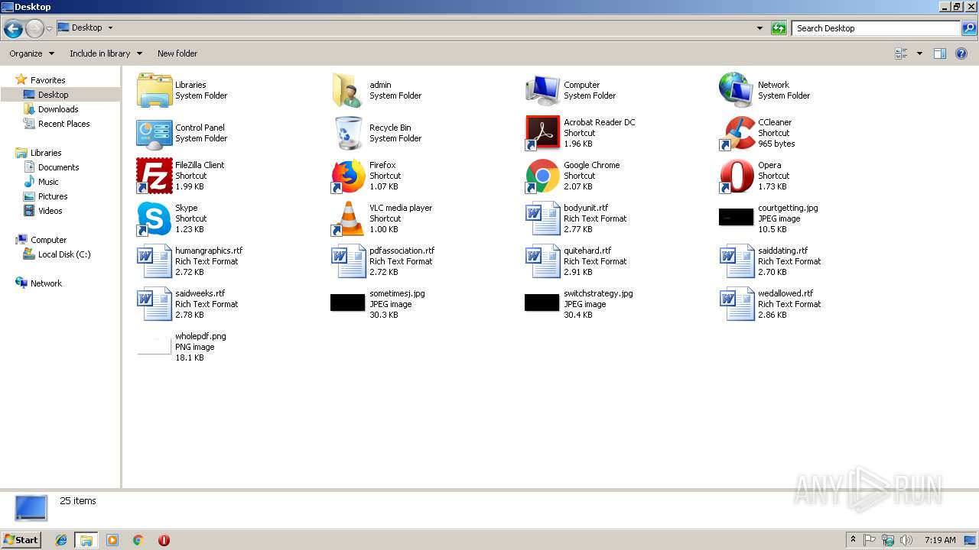
Task: Select the Control Panel icon
Action: click(x=154, y=133)
